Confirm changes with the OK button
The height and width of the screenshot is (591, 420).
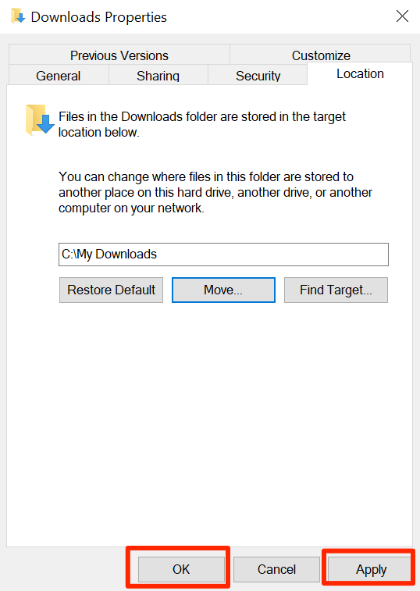click(x=181, y=569)
